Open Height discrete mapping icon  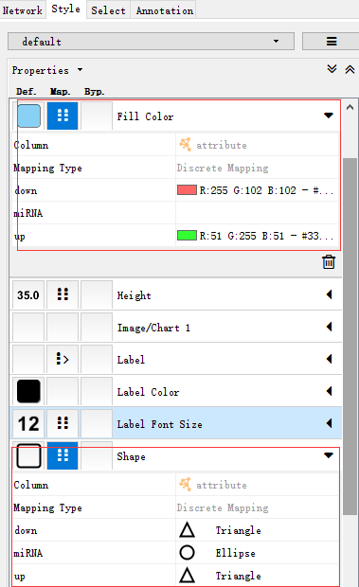click(63, 294)
